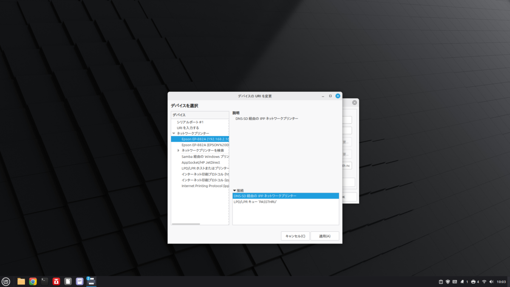Open the Linux Mint start menu
The height and width of the screenshot is (287, 510).
tap(6, 281)
